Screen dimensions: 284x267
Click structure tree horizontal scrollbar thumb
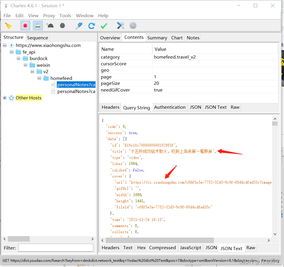pos(19,239)
